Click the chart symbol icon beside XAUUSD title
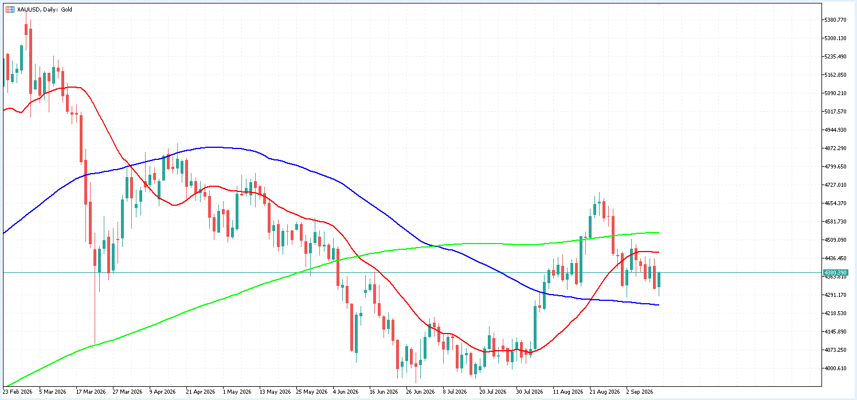 pyautogui.click(x=10, y=9)
